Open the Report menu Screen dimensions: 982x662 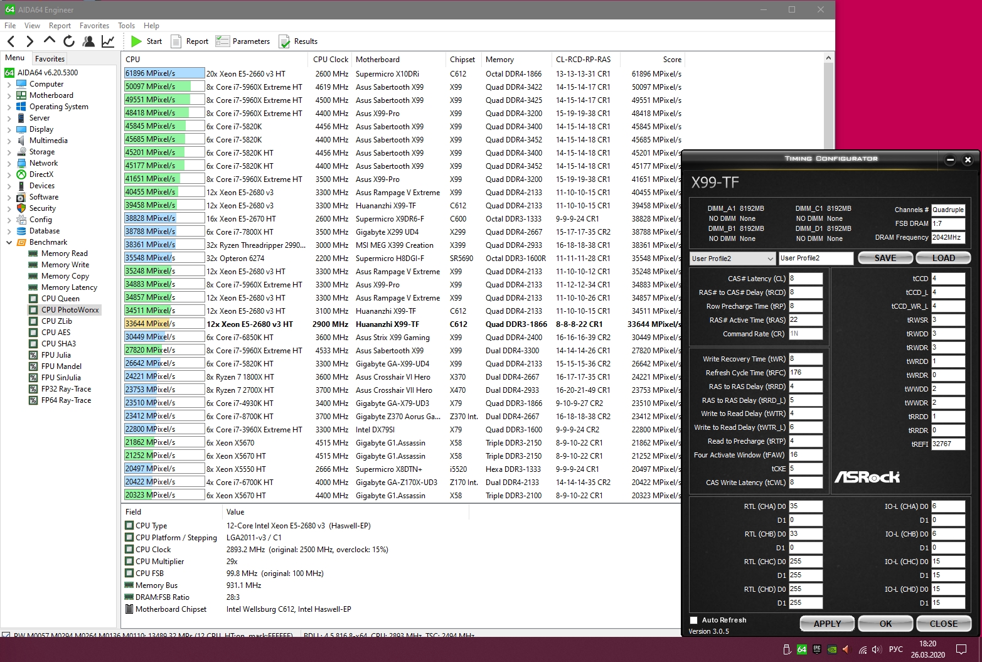click(60, 26)
